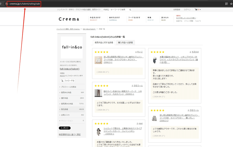Expand the cart dropdown arrow
233x147 pixels.
[200, 10]
